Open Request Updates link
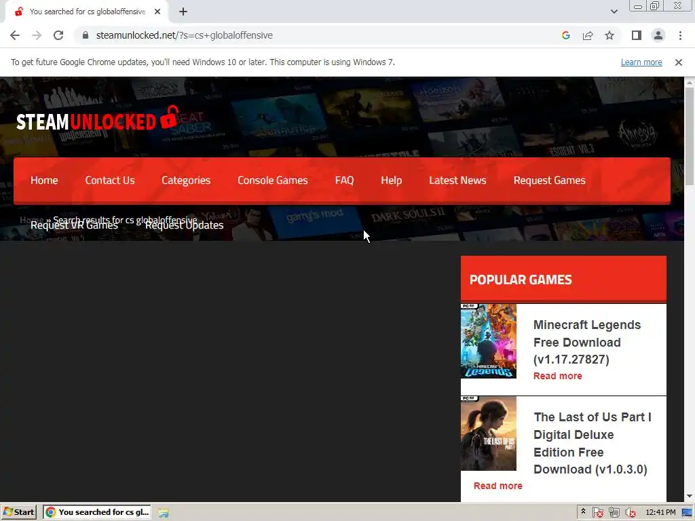The height and width of the screenshot is (521, 695). (185, 225)
